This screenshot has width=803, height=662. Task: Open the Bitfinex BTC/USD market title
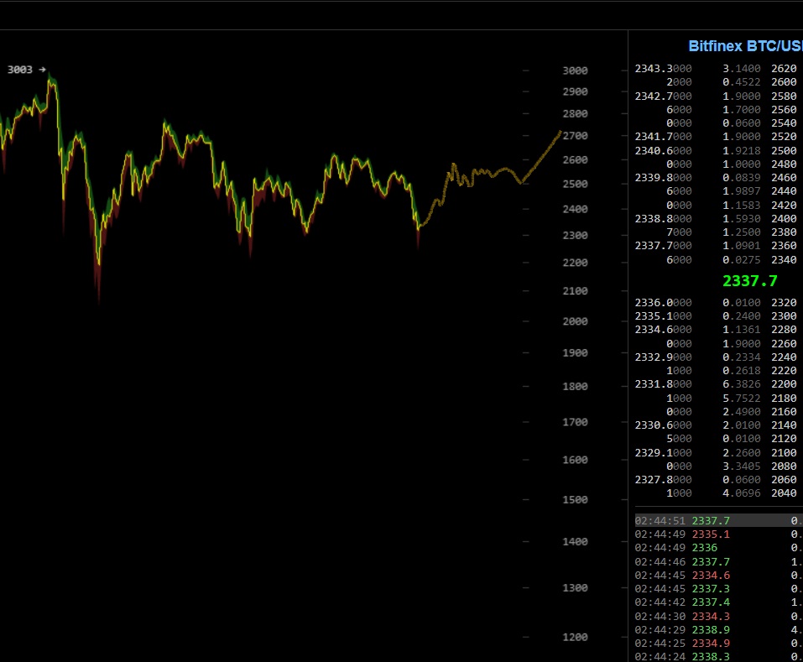point(746,46)
